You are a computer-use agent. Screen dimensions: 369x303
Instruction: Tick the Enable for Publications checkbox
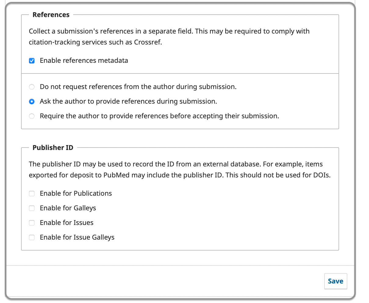coord(32,194)
